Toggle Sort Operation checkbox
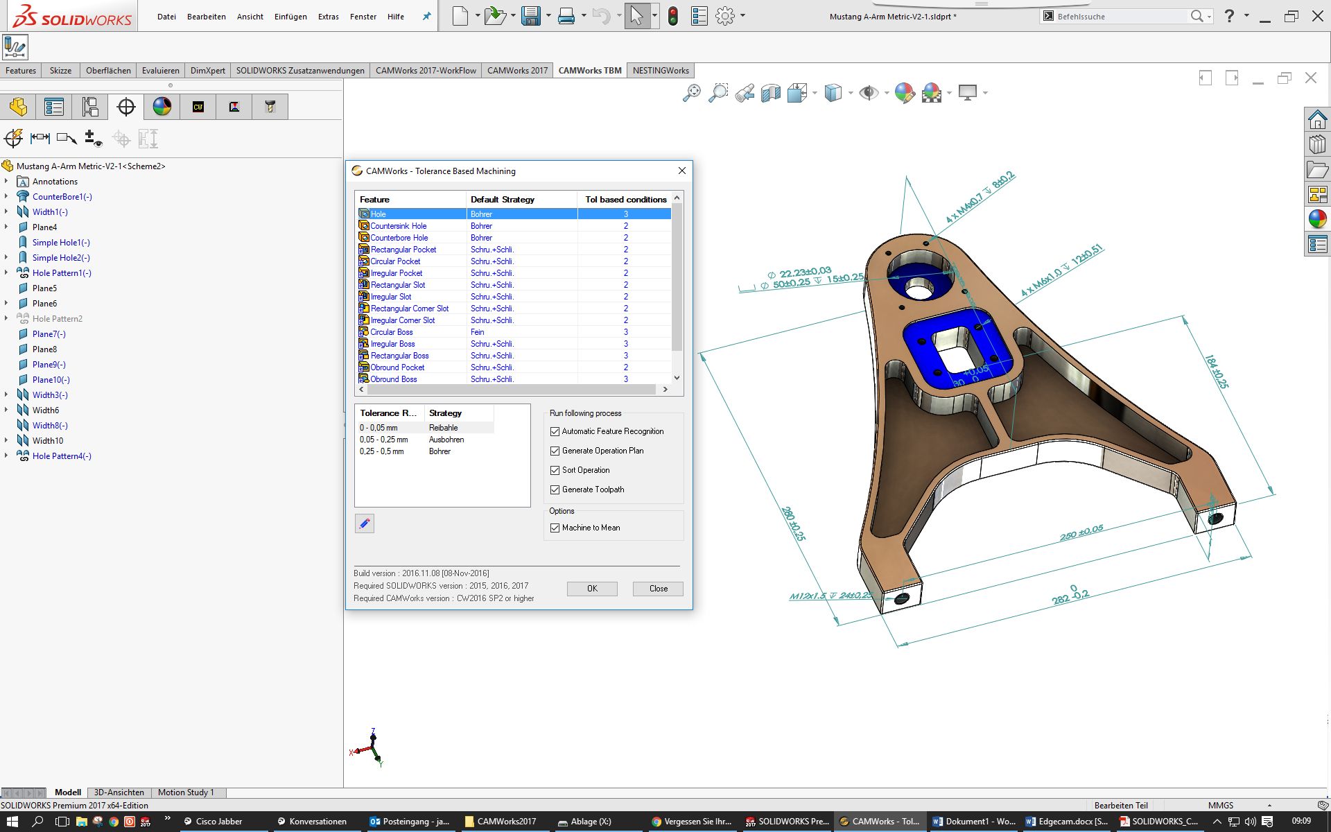Viewport: 1331px width, 832px height. [555, 470]
